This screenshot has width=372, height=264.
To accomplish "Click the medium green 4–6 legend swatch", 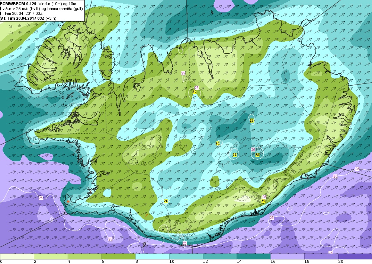I will click(x=85, y=257).
